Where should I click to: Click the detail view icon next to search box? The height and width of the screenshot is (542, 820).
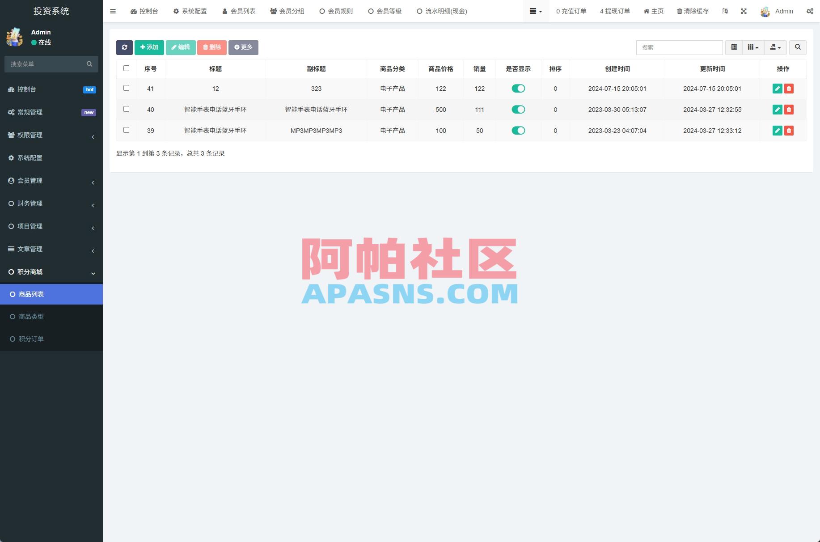coord(733,47)
